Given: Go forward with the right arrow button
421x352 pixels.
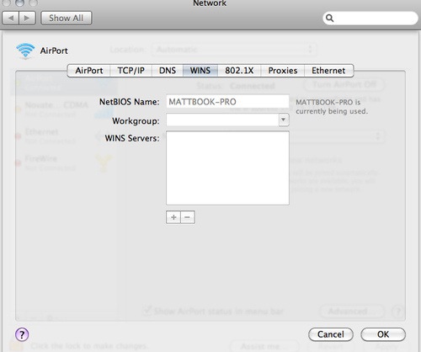Looking at the screenshot, I should click(x=27, y=19).
